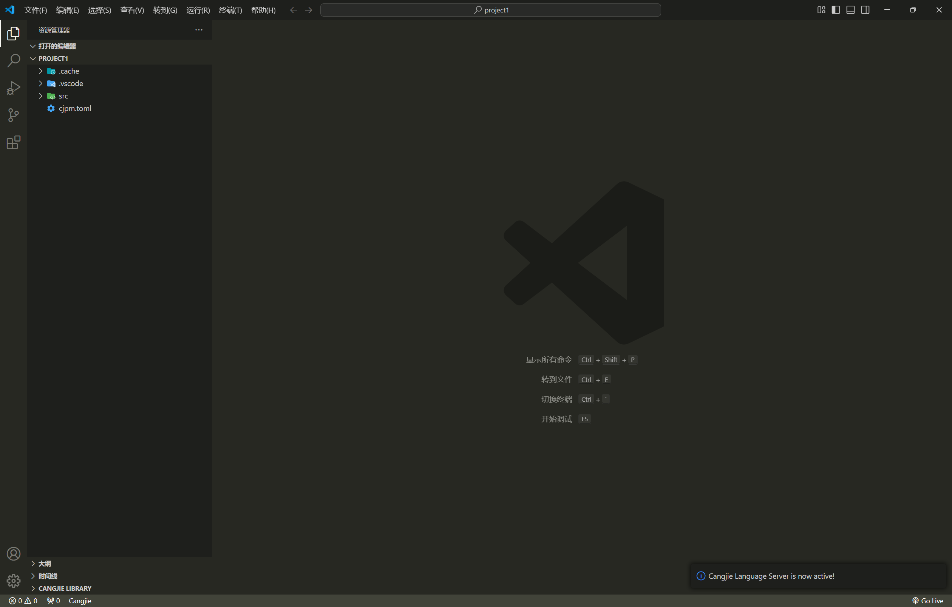The height and width of the screenshot is (607, 952).
Task: Click the Go Live status bar button
Action: [x=927, y=601]
